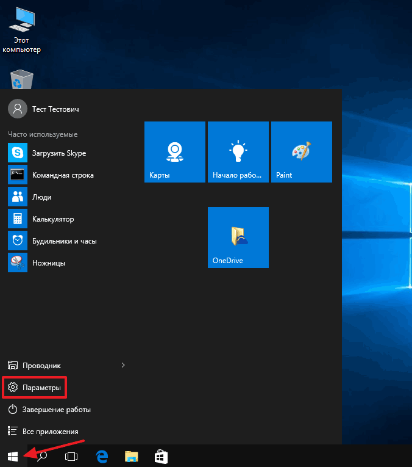
Task: Select Завершение работы label
Action: coord(57,410)
